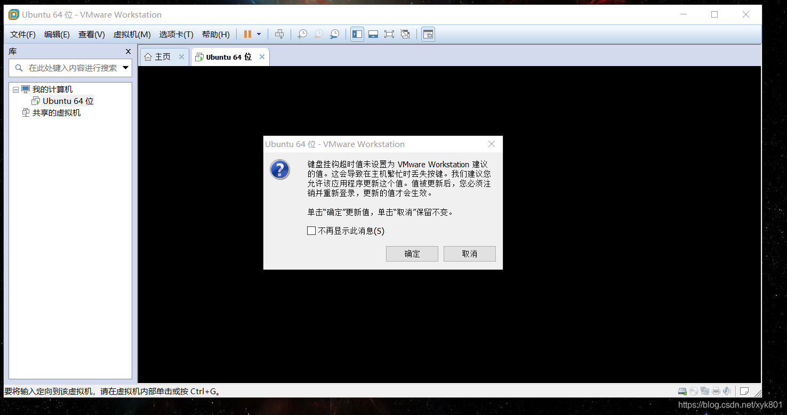Viewport: 787px width, 415px height.
Task: Select 共享的虚拟机 in the library tree
Action: pos(57,112)
